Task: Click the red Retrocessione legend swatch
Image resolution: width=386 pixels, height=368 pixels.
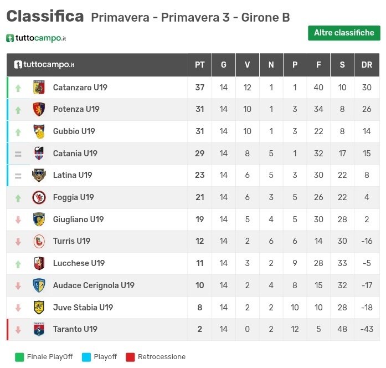Action: click(x=131, y=357)
